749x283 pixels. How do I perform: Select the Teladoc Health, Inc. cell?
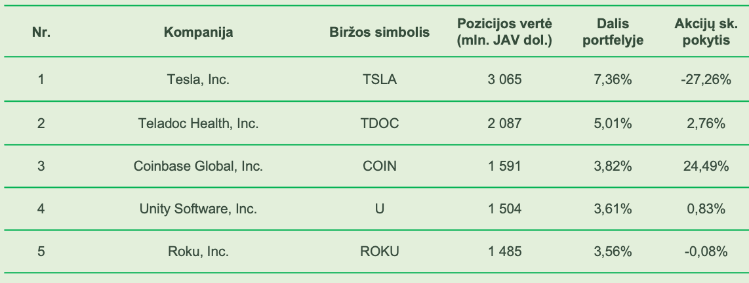pos(198,123)
